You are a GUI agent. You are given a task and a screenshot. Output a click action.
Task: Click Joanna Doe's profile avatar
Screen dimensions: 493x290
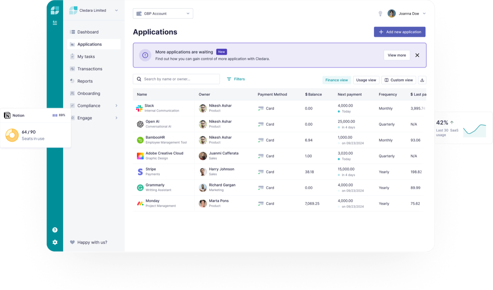[392, 14]
